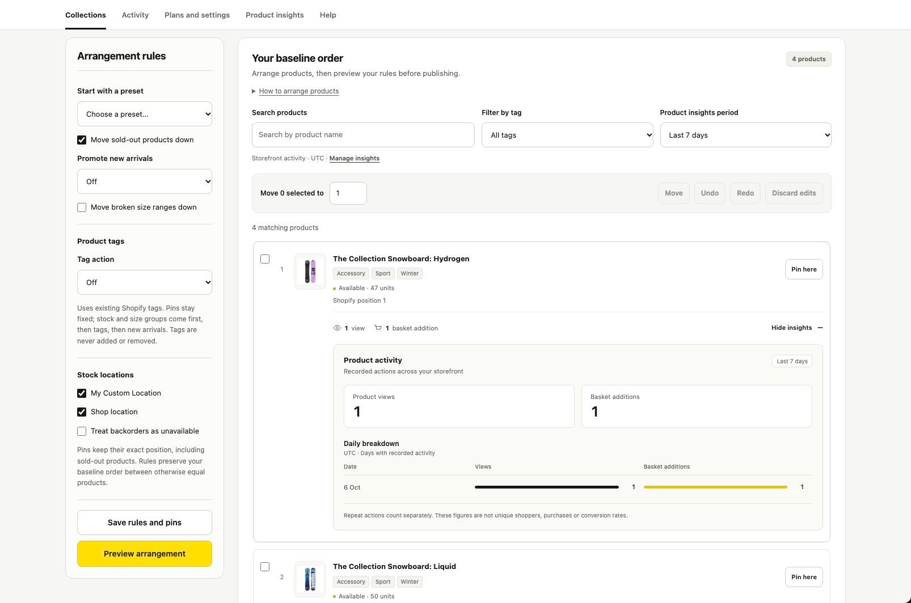Uncheck Shop location stock location
911x603 pixels.
(x=82, y=412)
